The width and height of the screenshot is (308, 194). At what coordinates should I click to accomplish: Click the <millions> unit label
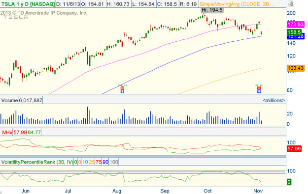click(274, 100)
